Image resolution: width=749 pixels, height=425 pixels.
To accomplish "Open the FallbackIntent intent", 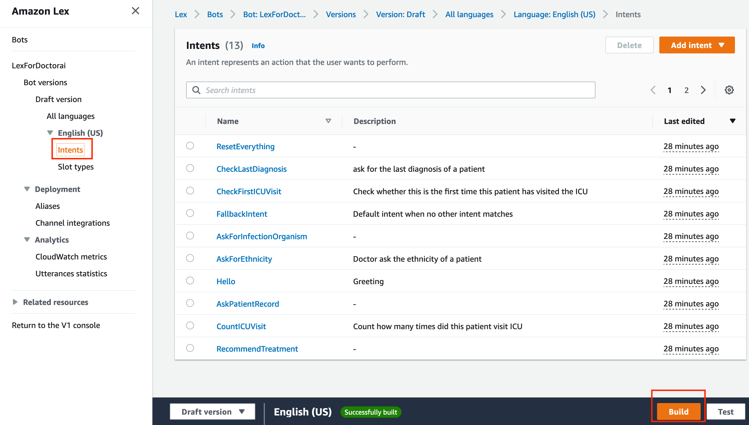I will pyautogui.click(x=242, y=214).
